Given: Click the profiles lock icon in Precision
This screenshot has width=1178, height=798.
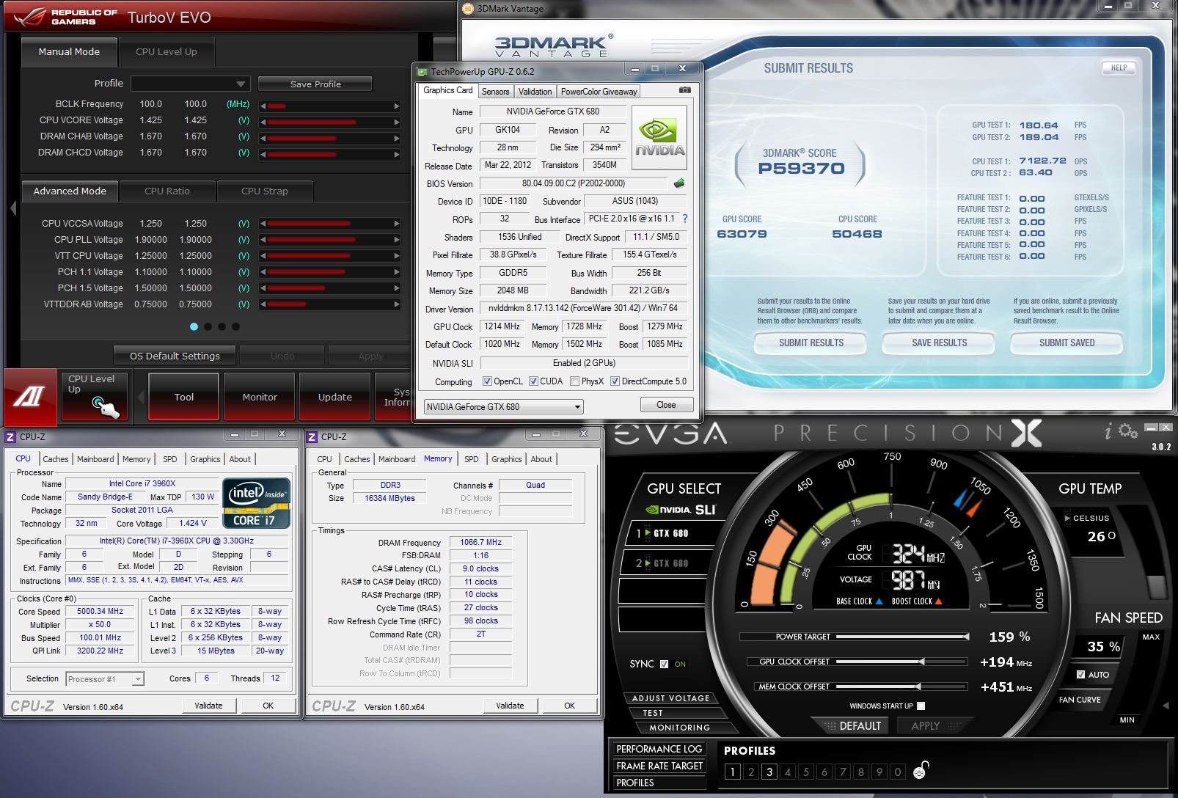Looking at the screenshot, I should 921,770.
